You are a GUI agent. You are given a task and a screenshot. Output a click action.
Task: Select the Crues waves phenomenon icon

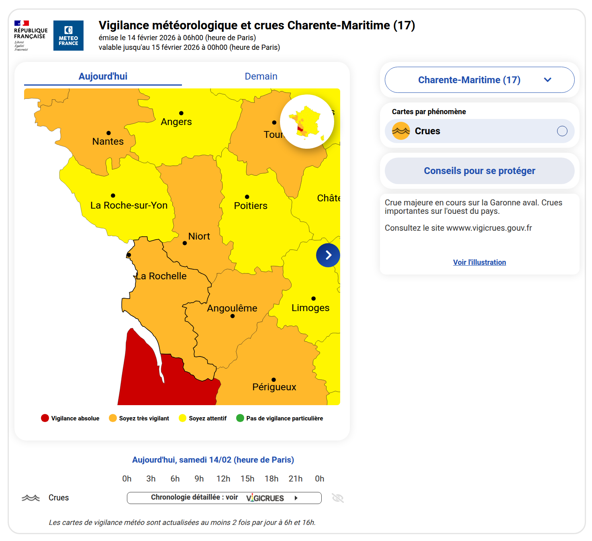pos(401,131)
